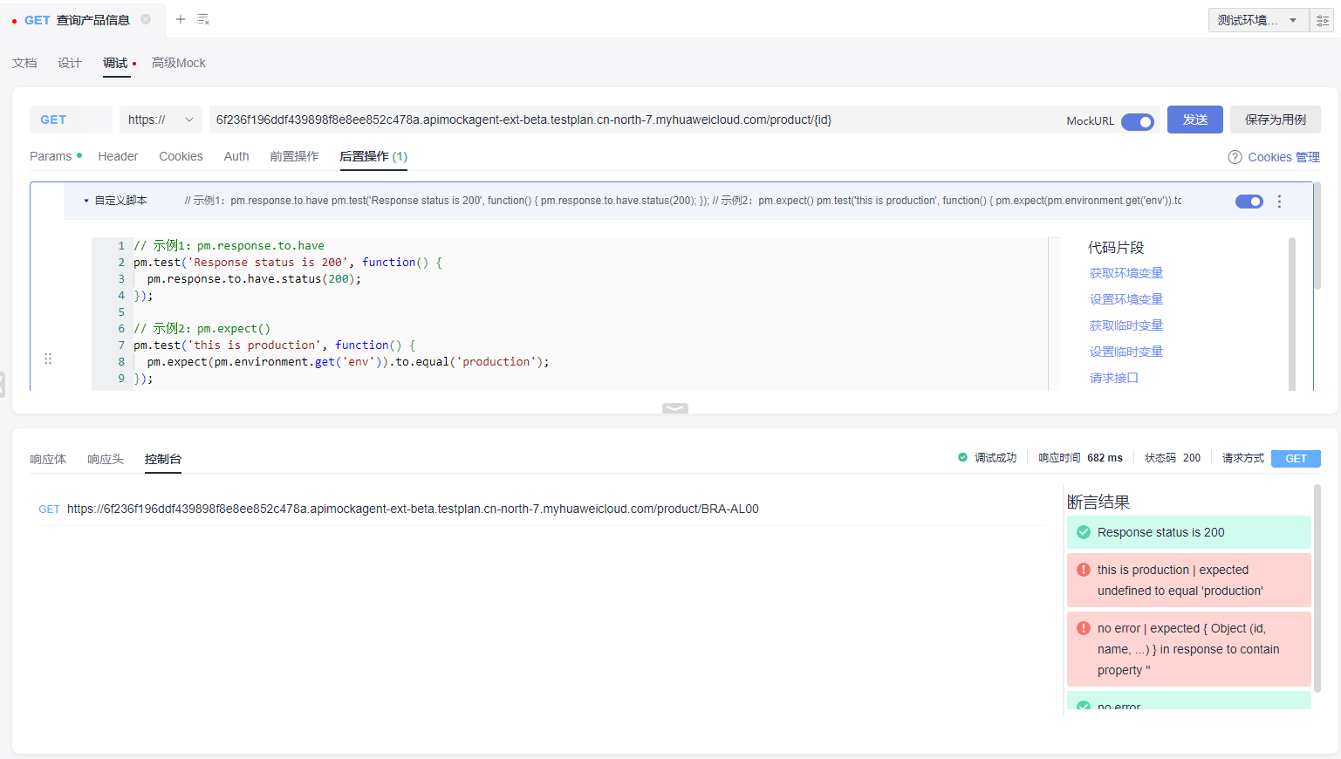Open the https:// protocol dropdown

[161, 120]
